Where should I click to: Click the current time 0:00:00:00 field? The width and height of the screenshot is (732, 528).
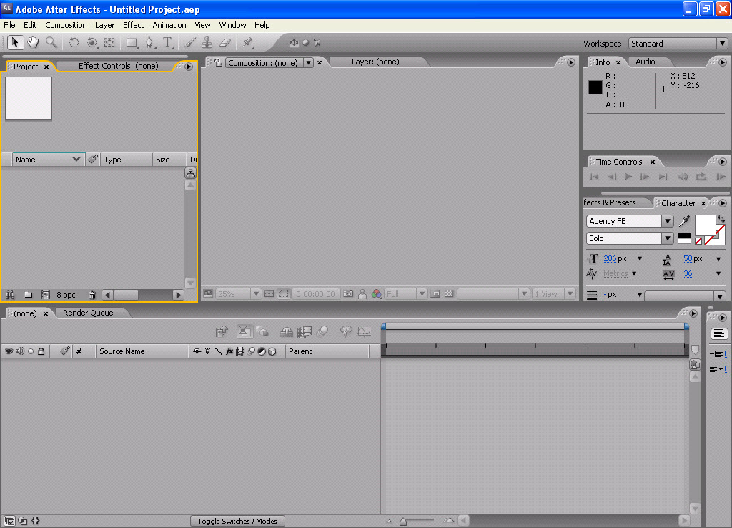click(x=315, y=294)
